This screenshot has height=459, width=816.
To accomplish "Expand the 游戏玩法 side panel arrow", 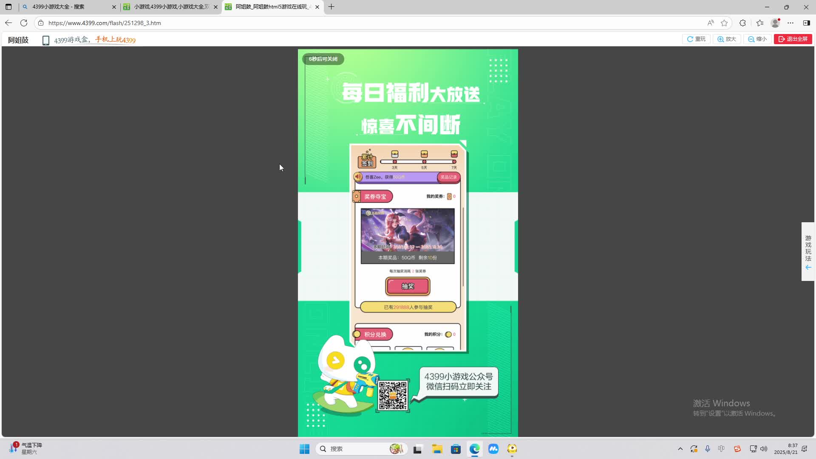I will point(808,267).
